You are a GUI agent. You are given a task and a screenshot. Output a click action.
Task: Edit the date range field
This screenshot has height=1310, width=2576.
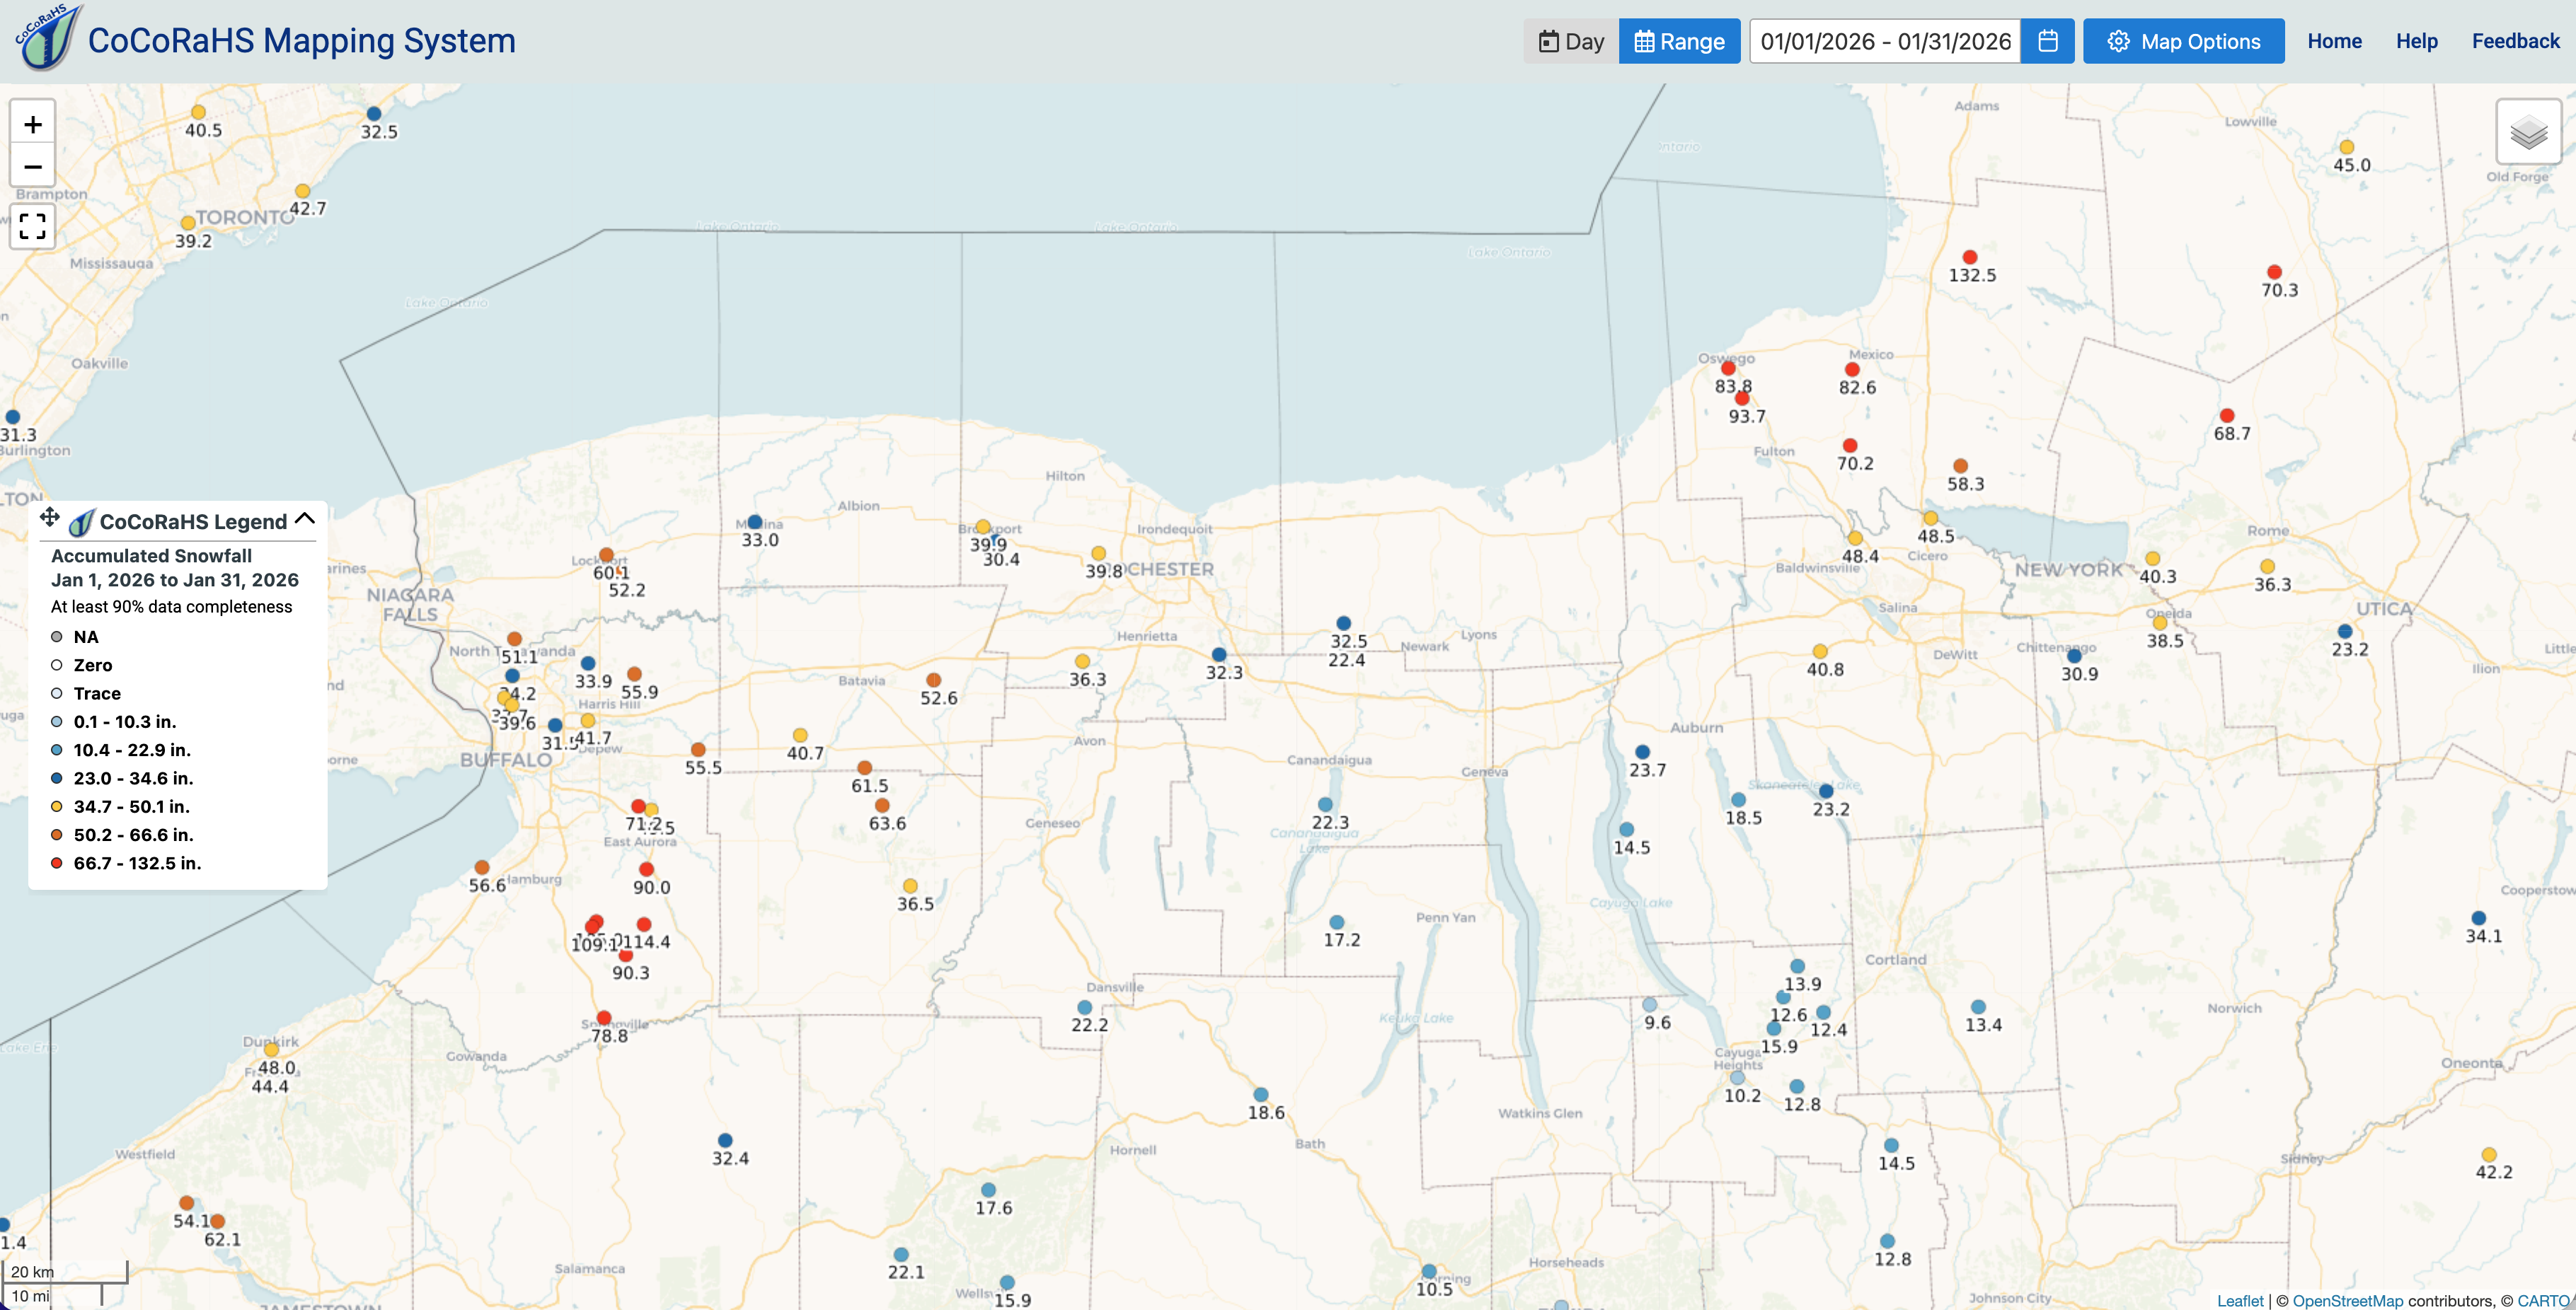(x=1885, y=41)
